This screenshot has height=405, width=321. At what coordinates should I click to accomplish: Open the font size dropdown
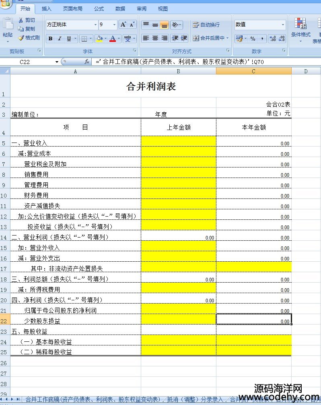click(x=114, y=25)
